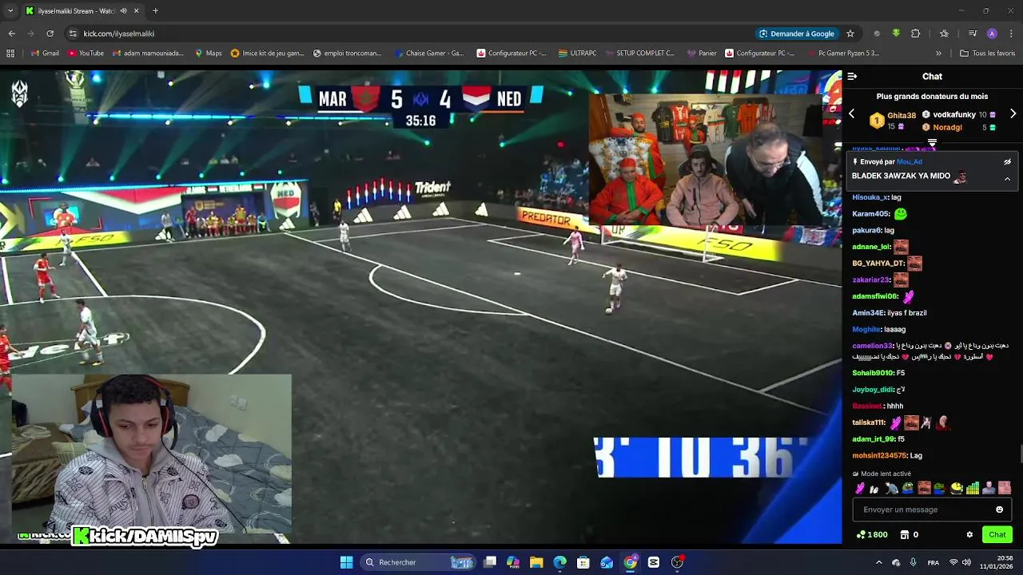Open a new browser tab

(155, 11)
